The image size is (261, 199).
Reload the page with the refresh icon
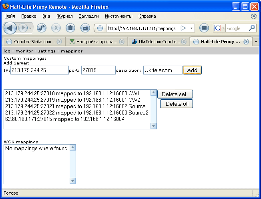[x=42, y=28]
